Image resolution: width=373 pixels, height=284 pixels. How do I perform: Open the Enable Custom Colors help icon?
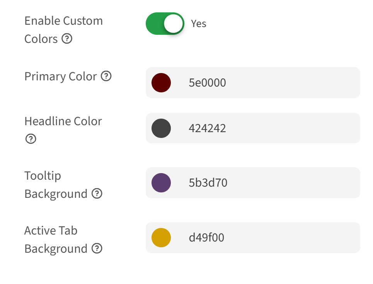click(67, 39)
